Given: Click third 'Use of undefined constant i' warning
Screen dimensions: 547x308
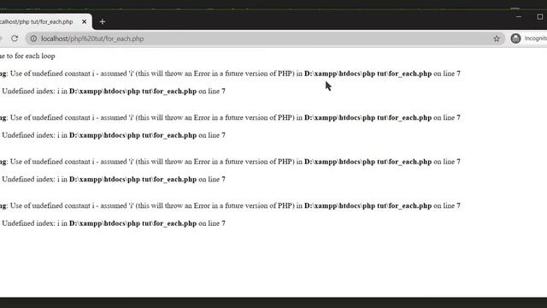Looking at the screenshot, I should [230, 162].
